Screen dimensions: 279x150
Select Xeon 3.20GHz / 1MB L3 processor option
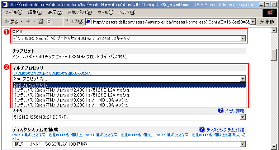tap(129, 105)
